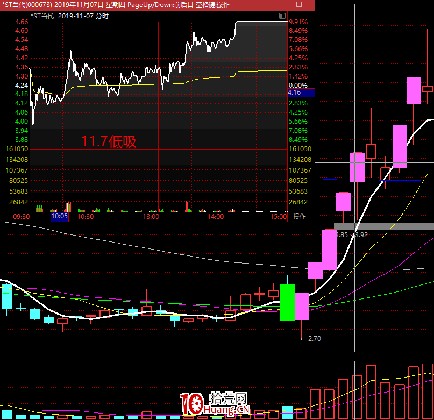Select the highlighted 10:05 time marker
Viewport: 434px width, 420px height.
point(60,216)
